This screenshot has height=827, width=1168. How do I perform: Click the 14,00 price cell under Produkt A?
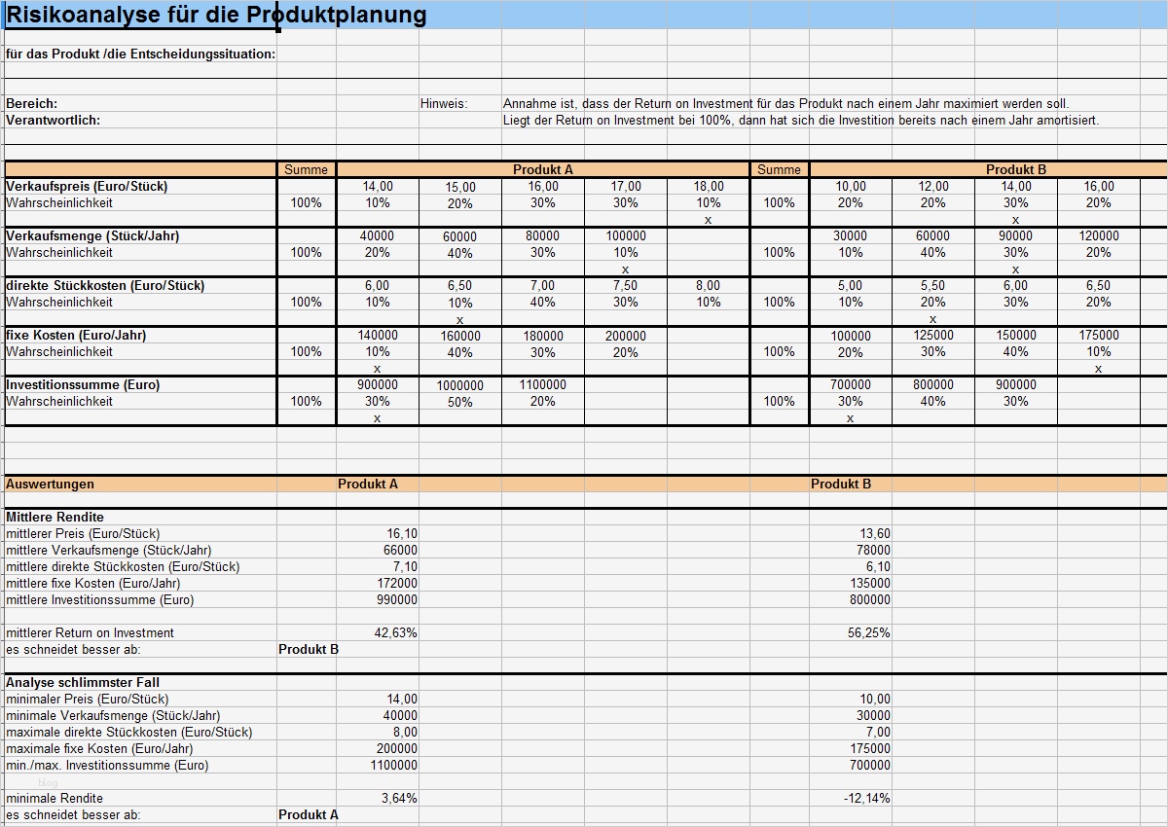[378, 186]
